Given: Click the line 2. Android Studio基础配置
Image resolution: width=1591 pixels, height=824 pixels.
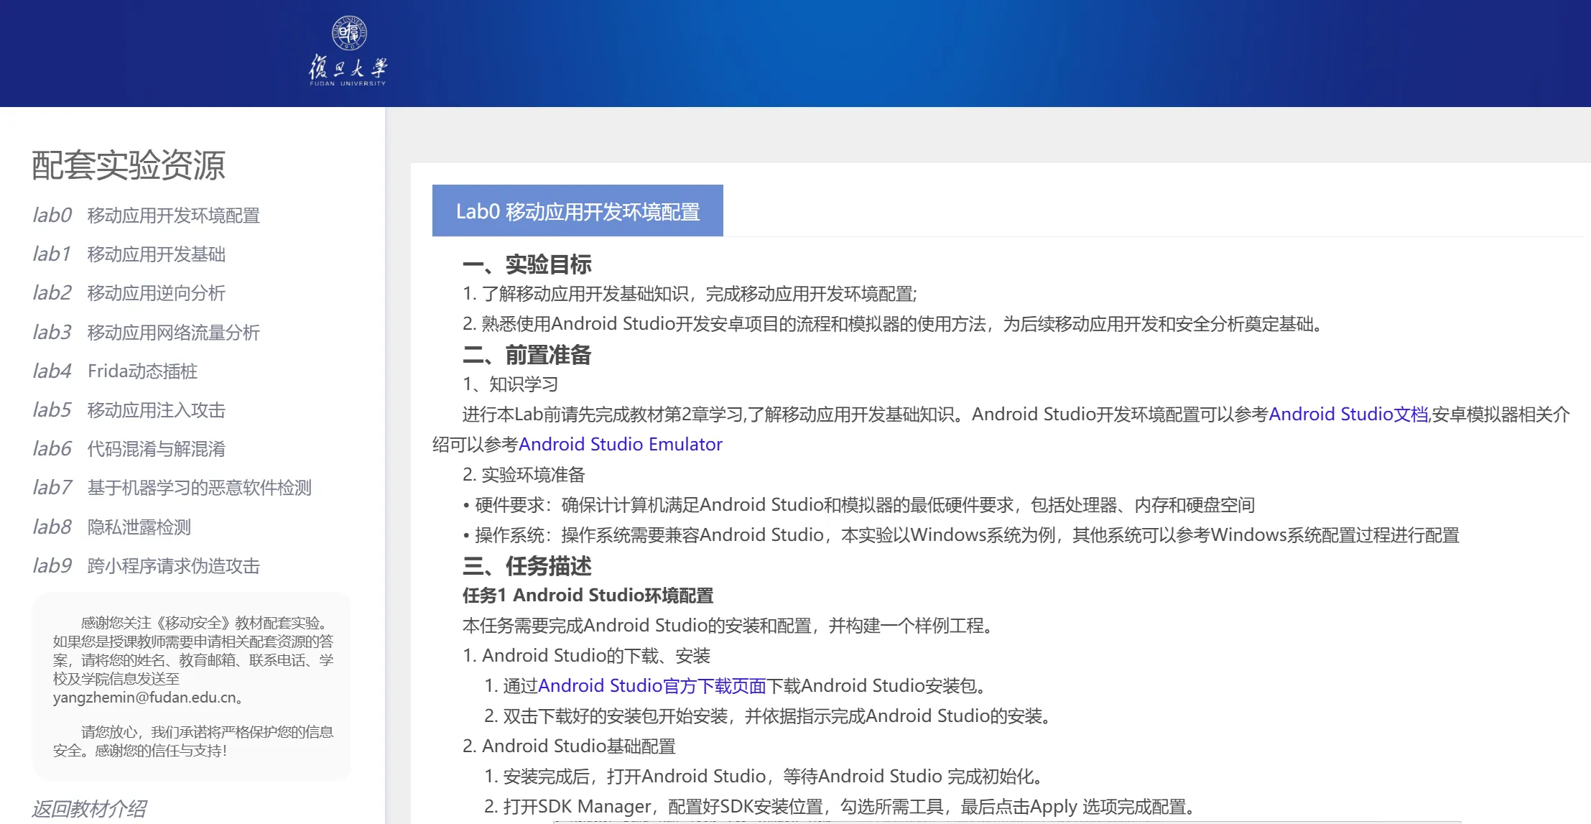Looking at the screenshot, I should (569, 746).
